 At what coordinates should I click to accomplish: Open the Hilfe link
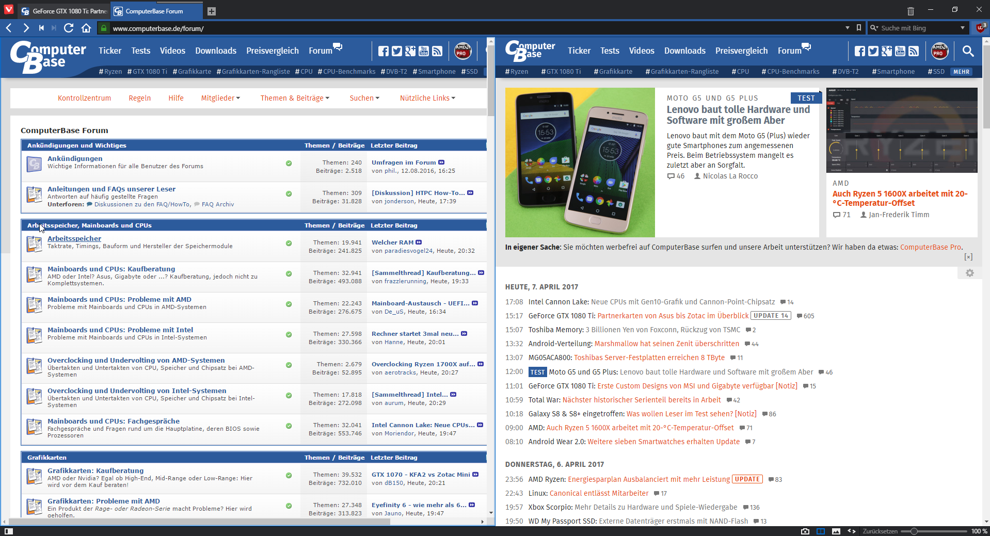coord(176,98)
